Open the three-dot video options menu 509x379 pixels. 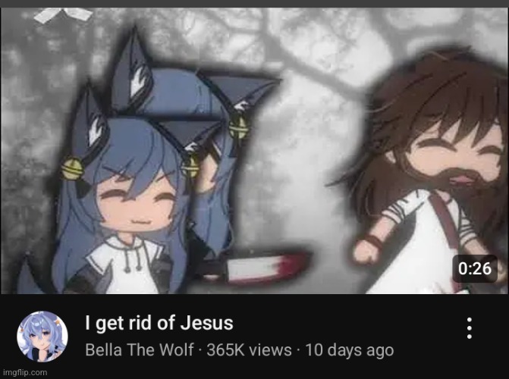point(469,328)
